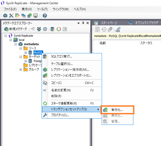This screenshot has height=146, width=161.
Task: Click 有効化... in the submenu
Action: point(118,110)
